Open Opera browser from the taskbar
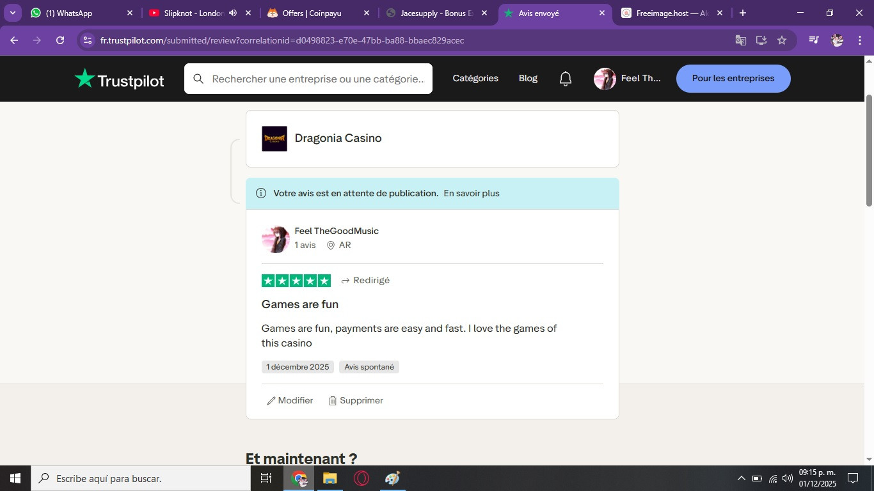Image resolution: width=874 pixels, height=491 pixels. point(361,478)
